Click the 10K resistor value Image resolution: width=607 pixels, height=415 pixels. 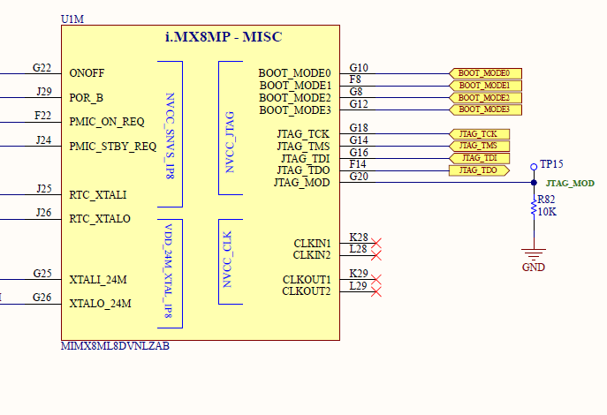pos(547,212)
